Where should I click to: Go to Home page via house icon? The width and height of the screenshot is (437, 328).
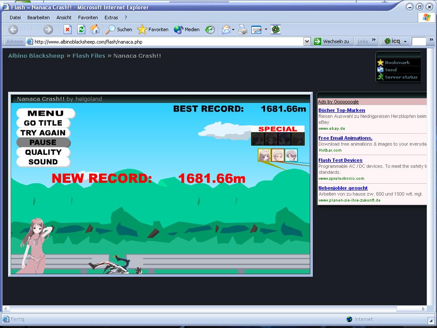click(x=95, y=29)
